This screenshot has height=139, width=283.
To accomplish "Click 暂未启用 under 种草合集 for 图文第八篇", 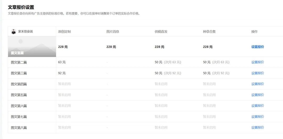I will 209,128.
